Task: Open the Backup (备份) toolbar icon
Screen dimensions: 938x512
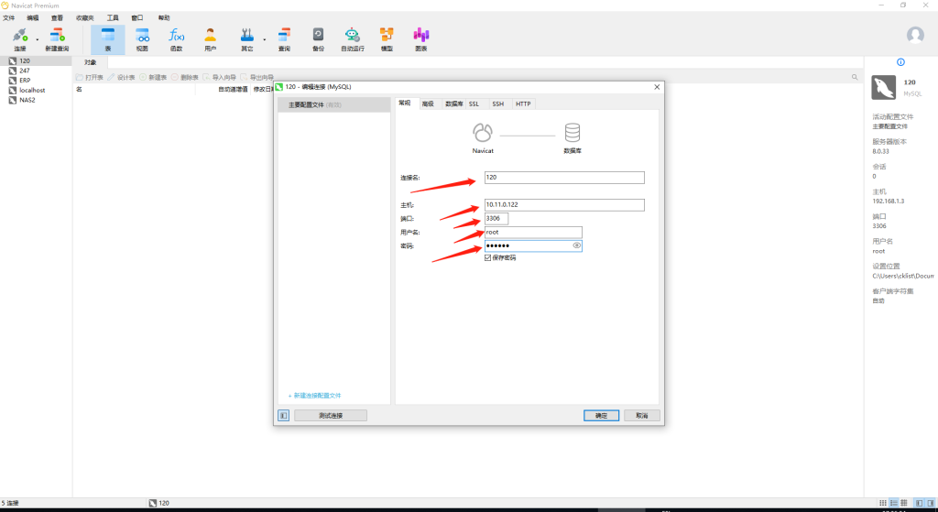Action: (x=318, y=36)
